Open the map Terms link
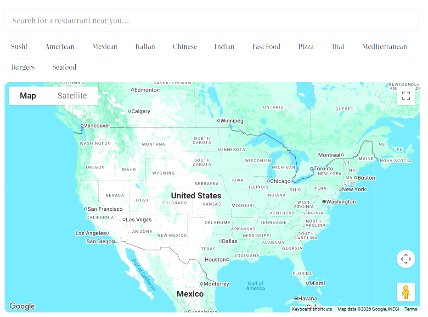This screenshot has height=317, width=428. [x=411, y=309]
